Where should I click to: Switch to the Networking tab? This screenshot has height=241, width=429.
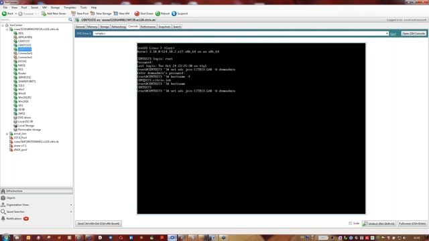click(x=119, y=27)
